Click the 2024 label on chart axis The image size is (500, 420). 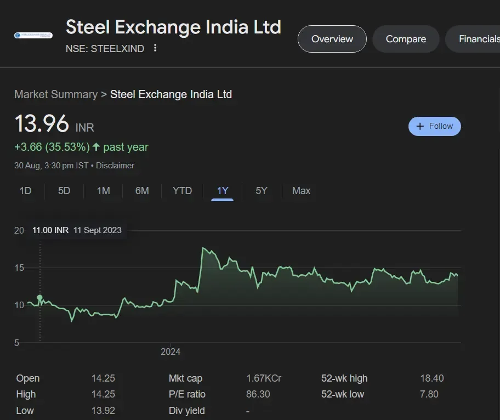pyautogui.click(x=171, y=351)
